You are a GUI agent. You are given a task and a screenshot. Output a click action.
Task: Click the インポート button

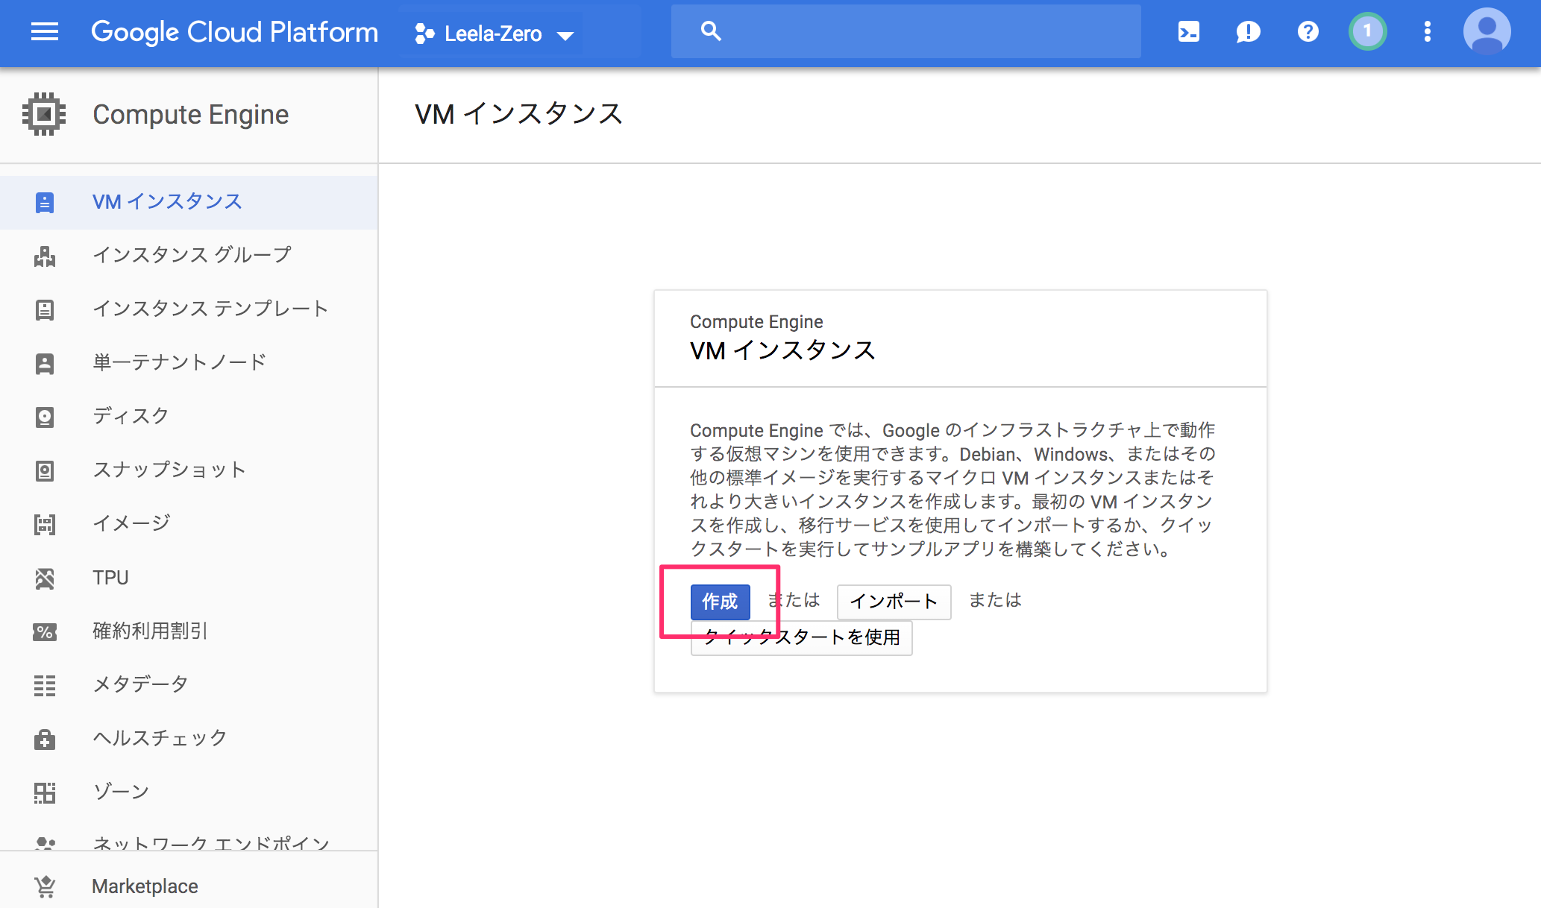(x=894, y=602)
